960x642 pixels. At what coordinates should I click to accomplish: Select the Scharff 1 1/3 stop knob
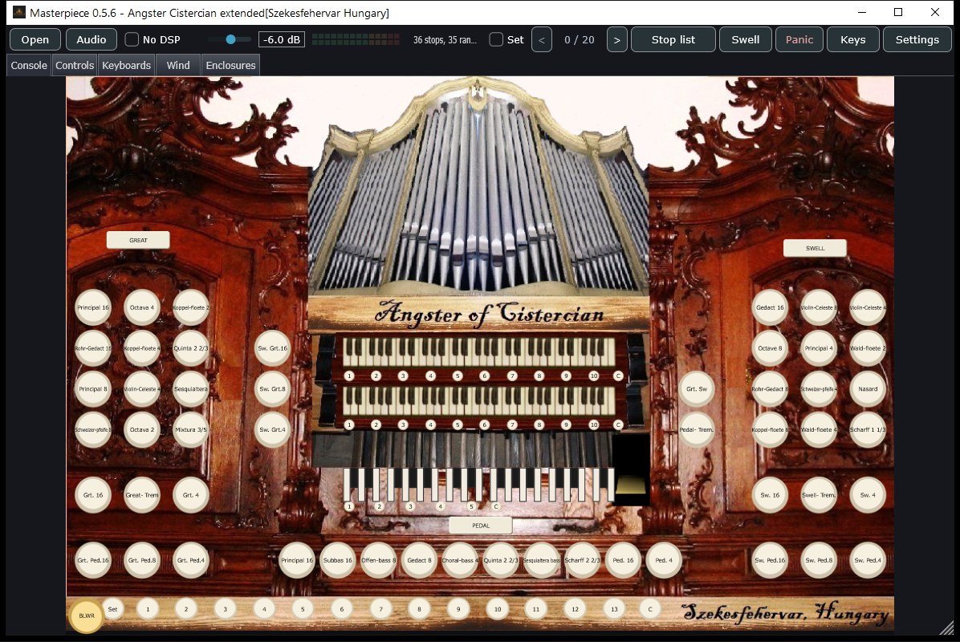point(868,429)
